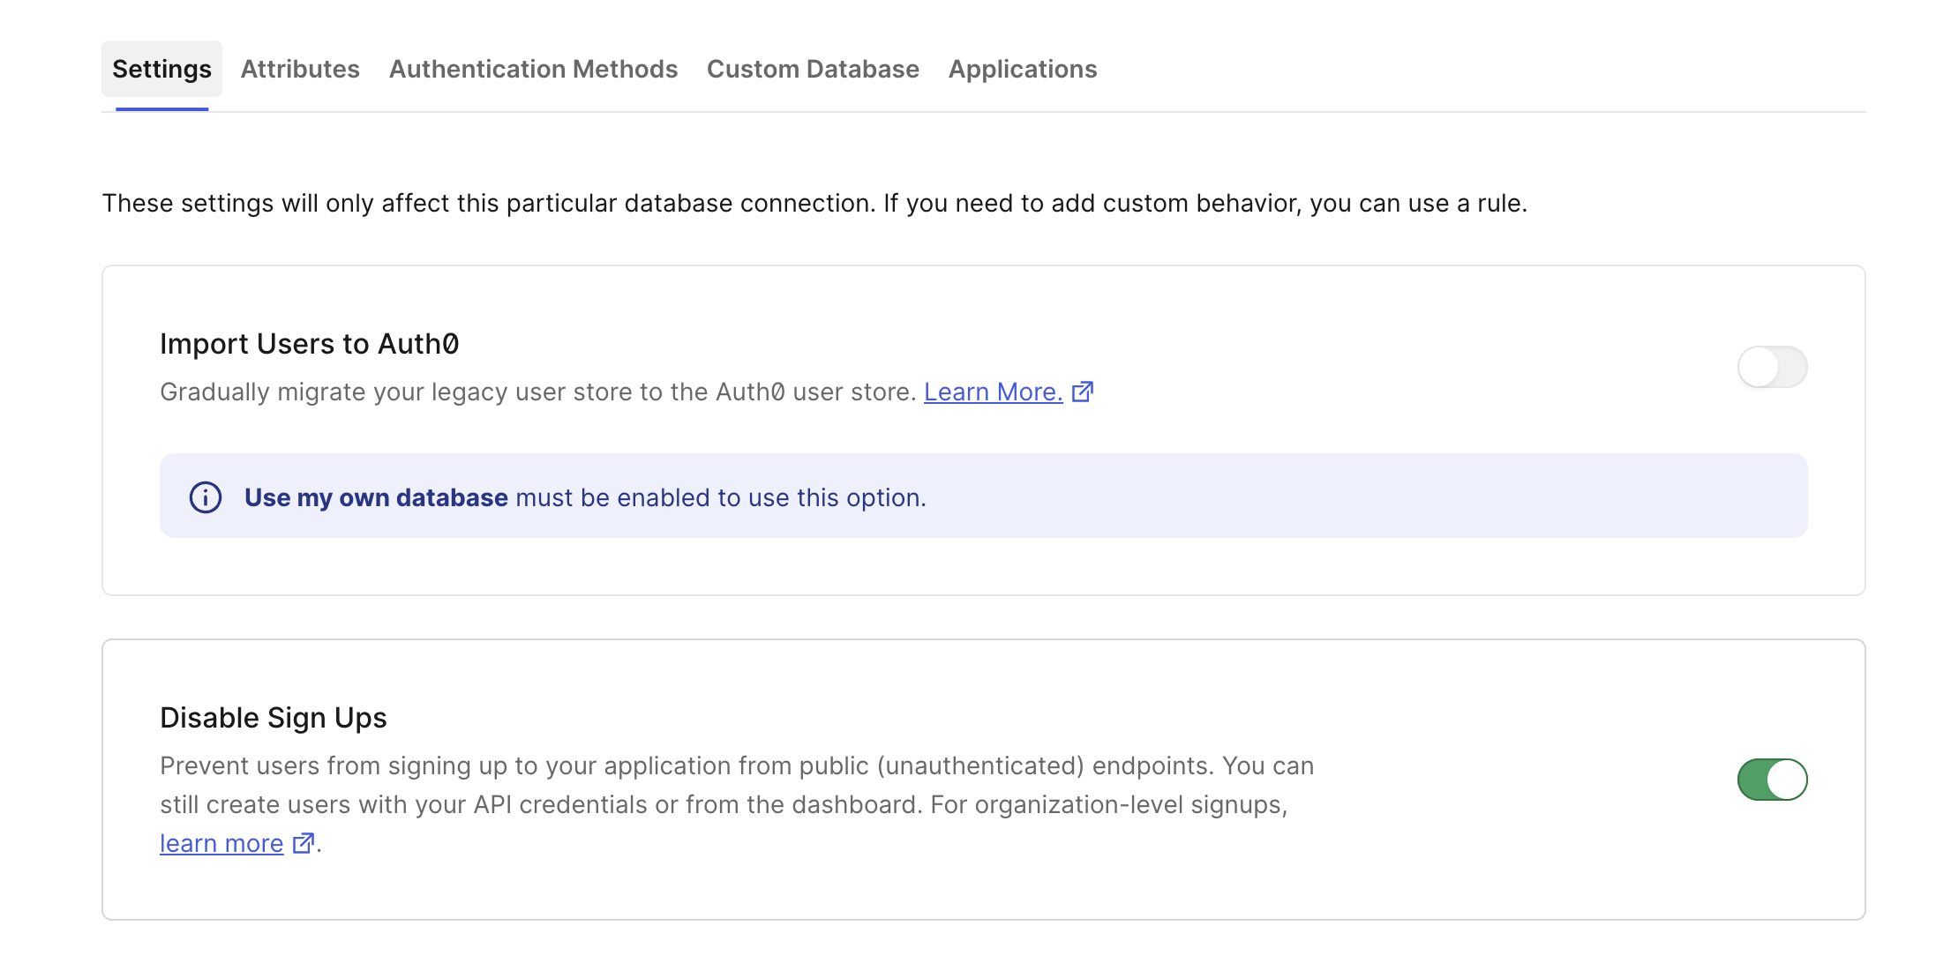Screen dimensions: 1936x963
Task: Toggle the Import Users to Auth0 switch
Action: [x=1772, y=367]
